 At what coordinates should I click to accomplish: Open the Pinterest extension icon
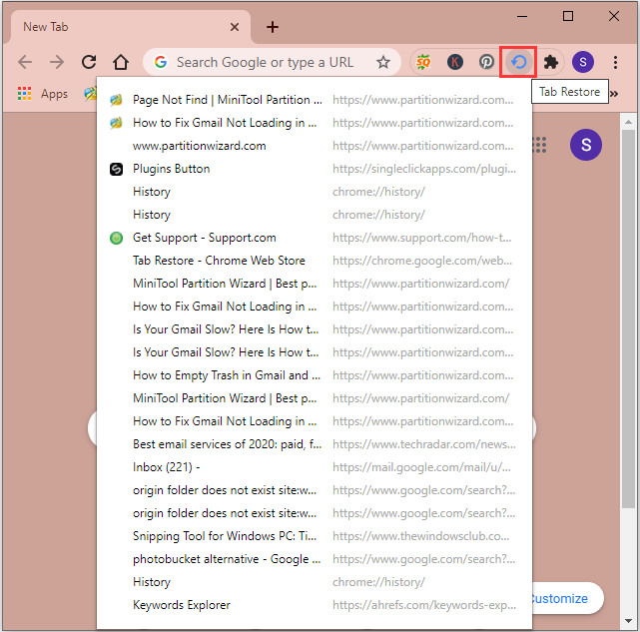[486, 62]
